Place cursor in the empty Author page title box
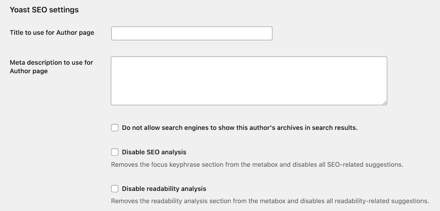This screenshot has height=211, width=440. (x=192, y=33)
